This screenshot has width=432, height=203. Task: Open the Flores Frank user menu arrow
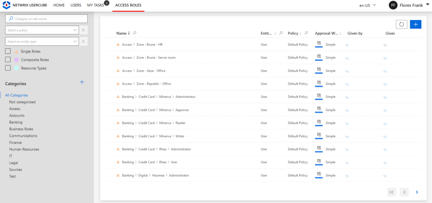(x=428, y=5)
